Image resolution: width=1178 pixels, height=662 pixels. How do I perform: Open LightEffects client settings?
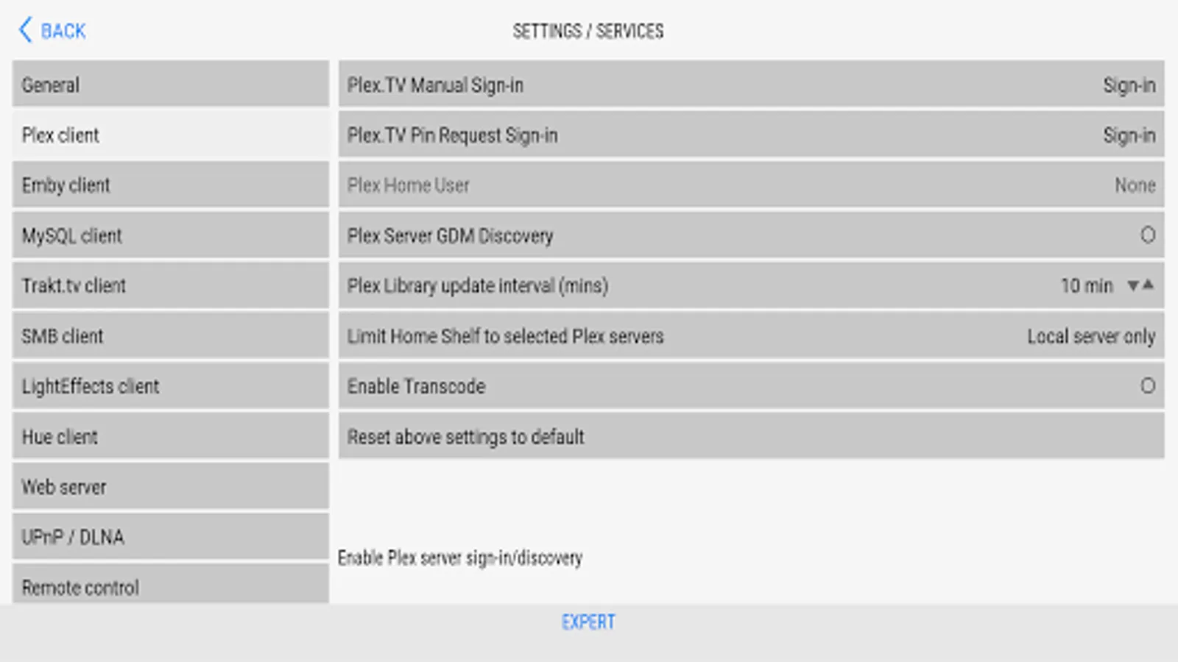170,387
